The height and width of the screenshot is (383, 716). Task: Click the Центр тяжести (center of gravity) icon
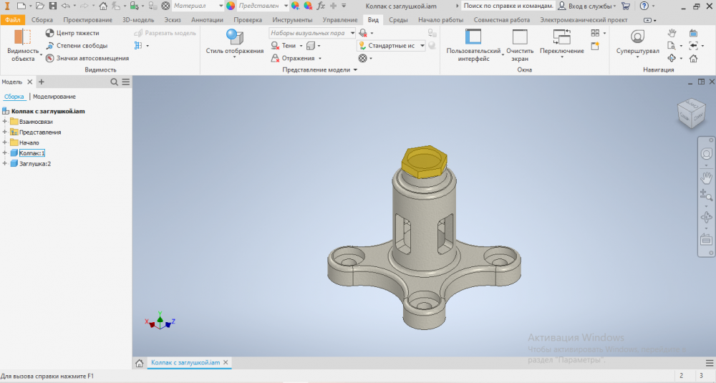click(x=49, y=33)
